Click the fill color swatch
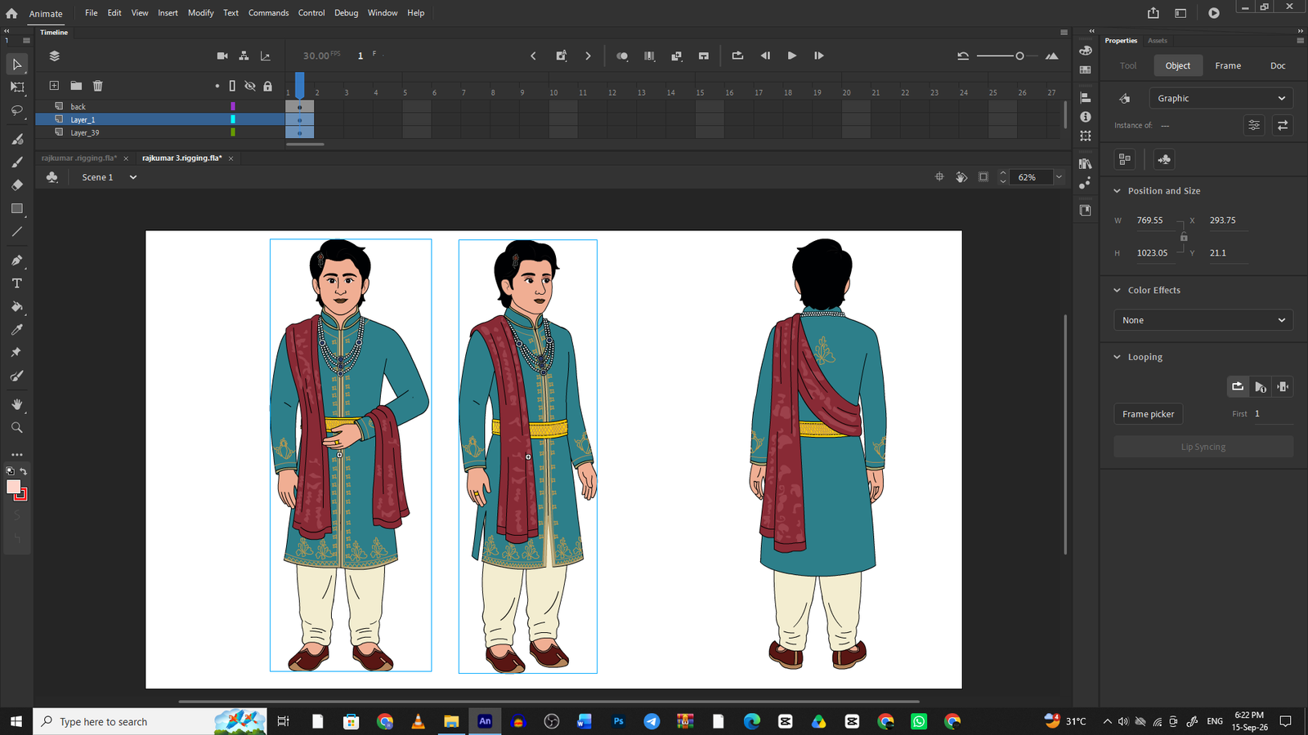 coord(13,487)
